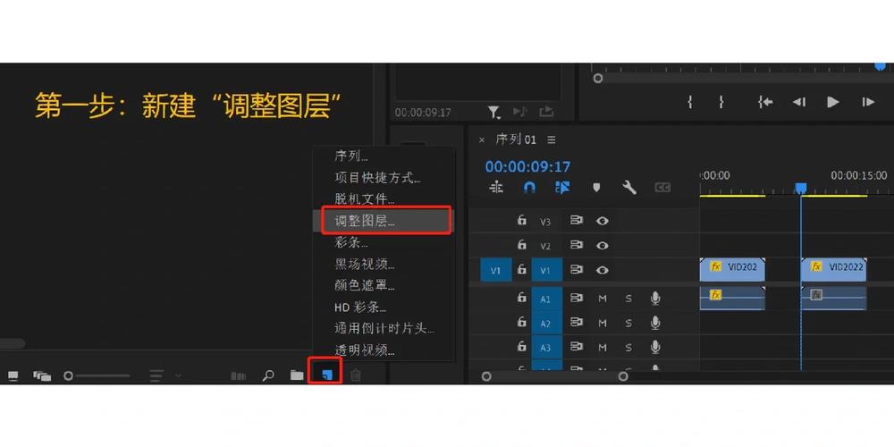Step forward one frame in program monitor
The width and height of the screenshot is (894, 447).
[x=868, y=102]
